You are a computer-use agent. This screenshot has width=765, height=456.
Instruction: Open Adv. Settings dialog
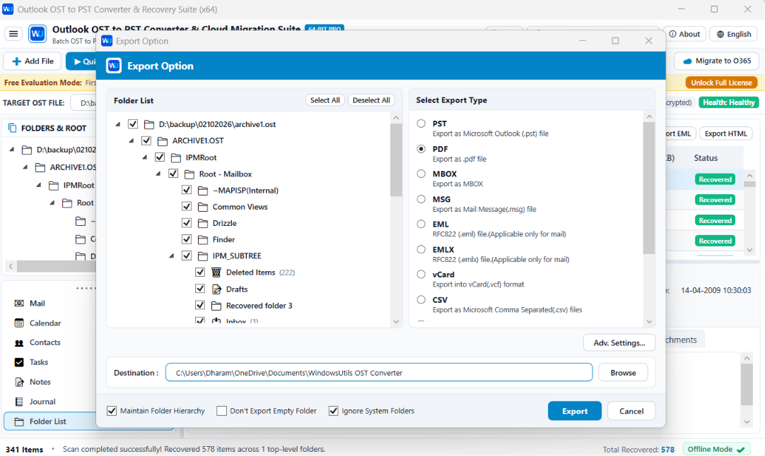619,343
